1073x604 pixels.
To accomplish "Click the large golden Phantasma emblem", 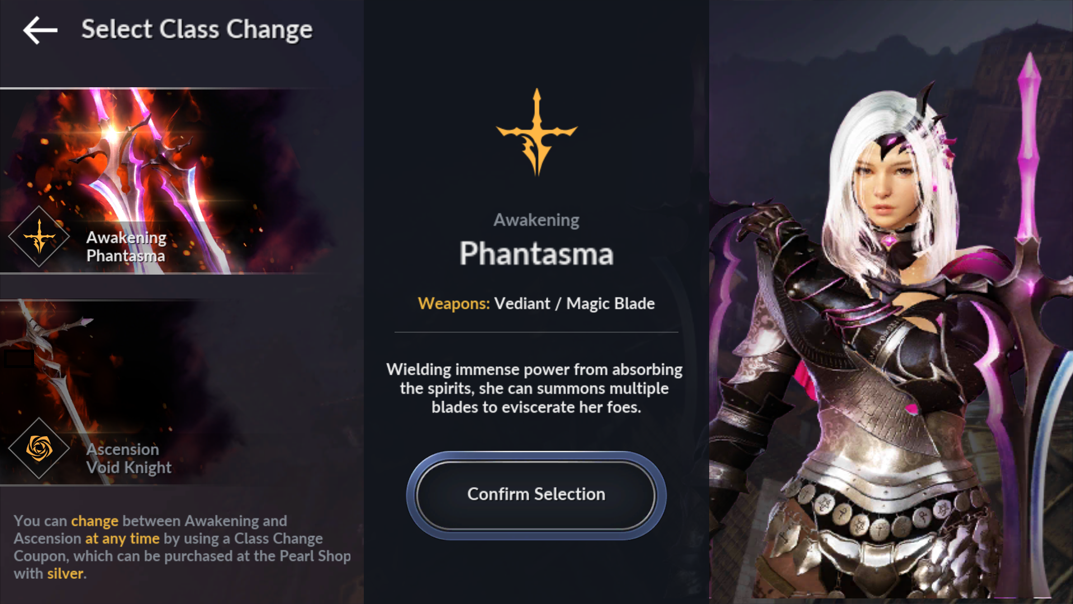I will (536, 132).
